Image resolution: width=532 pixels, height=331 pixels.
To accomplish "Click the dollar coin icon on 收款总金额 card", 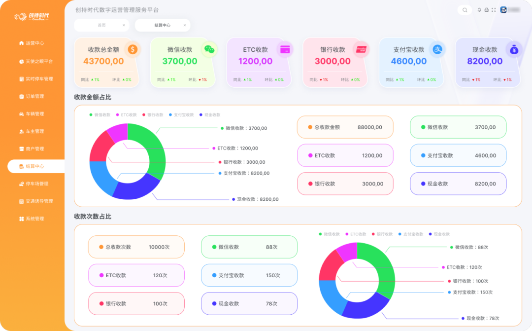I will click(x=132, y=49).
